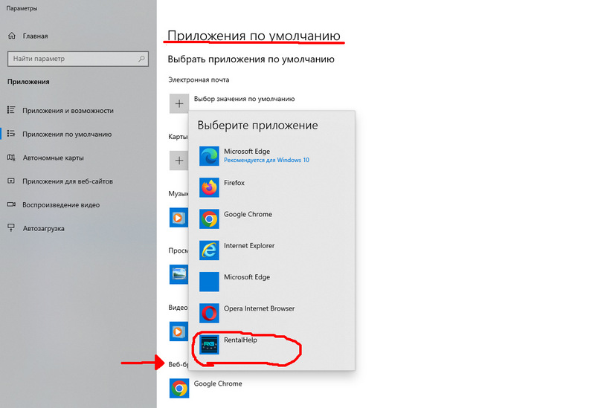Viewport: 595px width, 408px height.
Task: Choose the Firefox icon in app picker
Action: tap(210, 187)
